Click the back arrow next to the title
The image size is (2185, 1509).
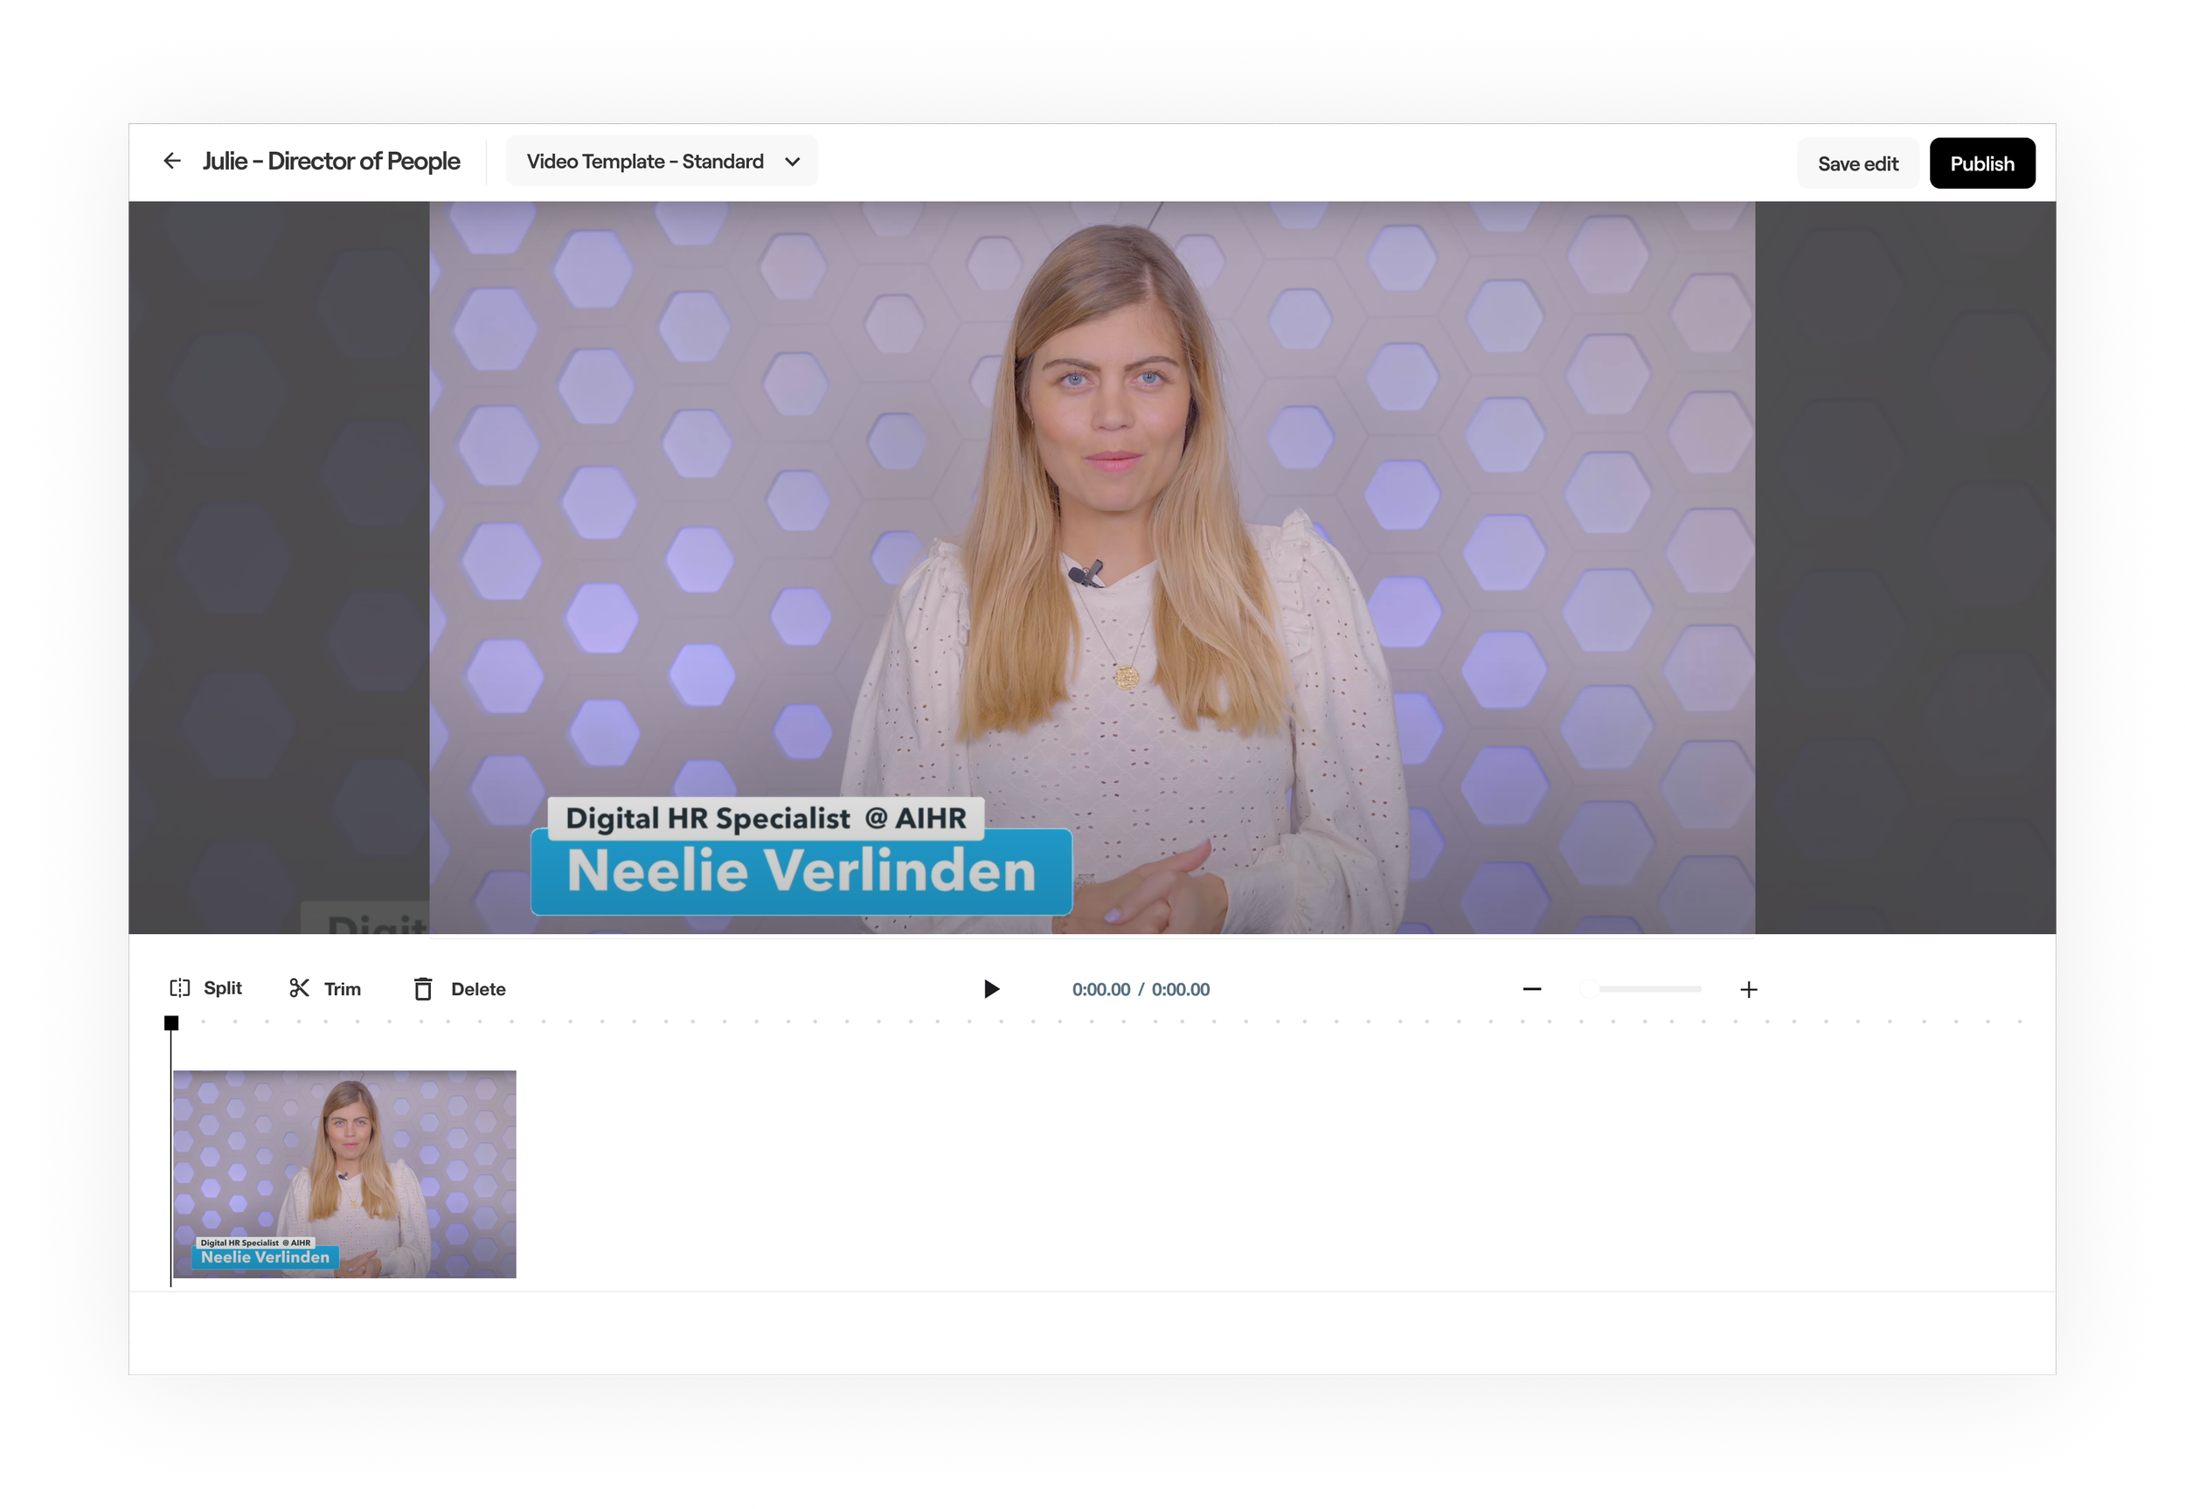(172, 161)
